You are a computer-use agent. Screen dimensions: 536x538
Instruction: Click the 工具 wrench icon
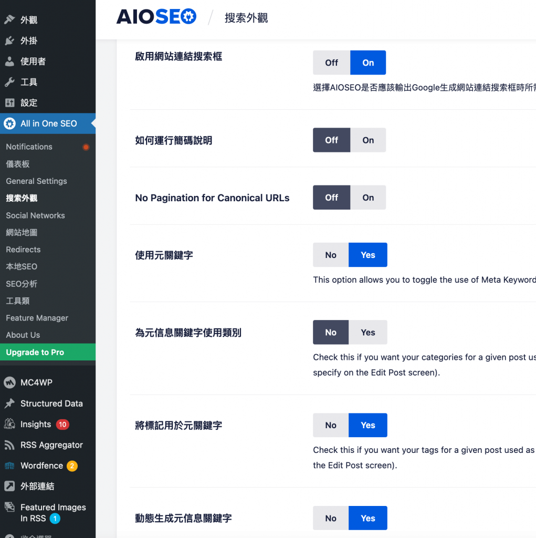pyautogui.click(x=9, y=82)
